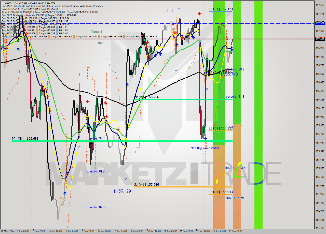
Task: Click the 'average_Buy_entry: 155.622' text
Action: pos(142,37)
